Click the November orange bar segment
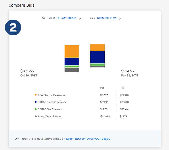The width and height of the screenshot is (169, 150). coord(98,47)
